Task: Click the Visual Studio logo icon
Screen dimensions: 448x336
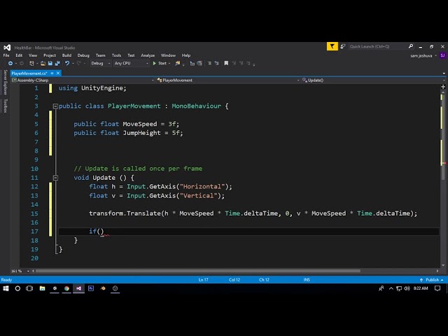Action: (x=7, y=48)
